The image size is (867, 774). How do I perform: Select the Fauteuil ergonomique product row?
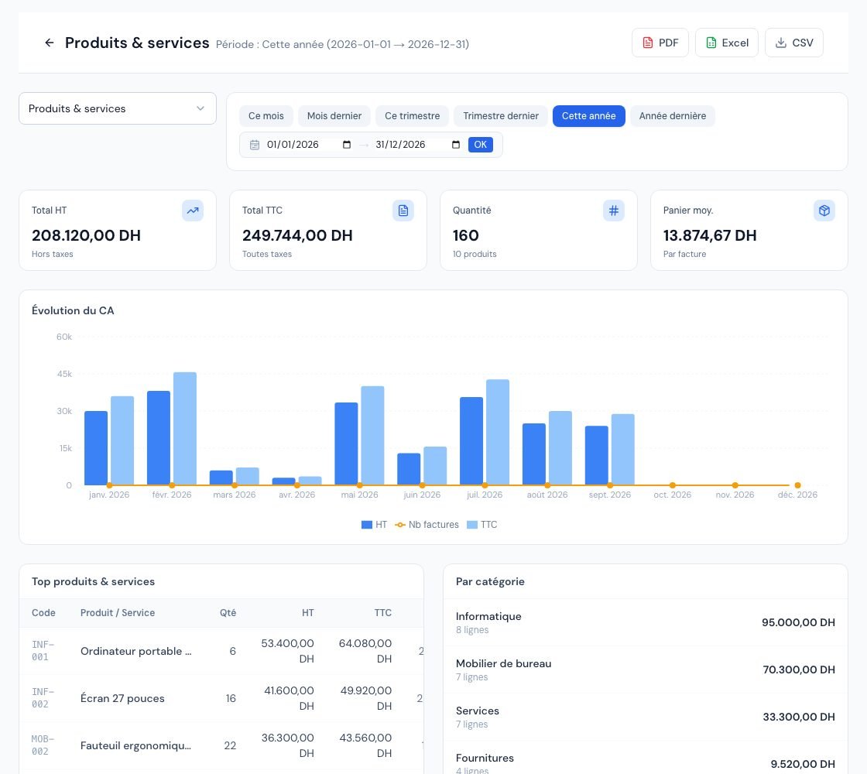pos(221,745)
